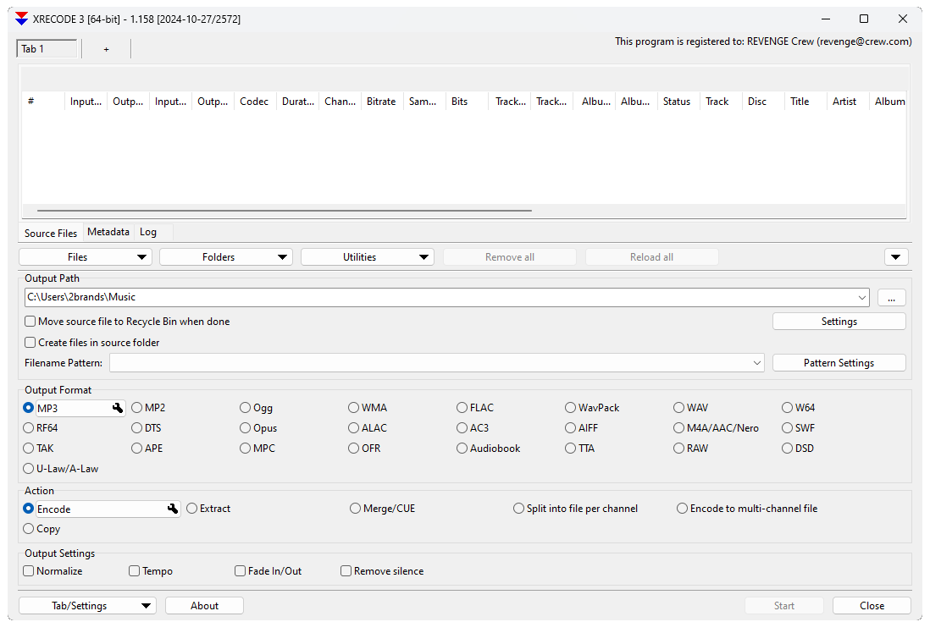Select Split into file per channel
The image size is (930, 633).
575,509
